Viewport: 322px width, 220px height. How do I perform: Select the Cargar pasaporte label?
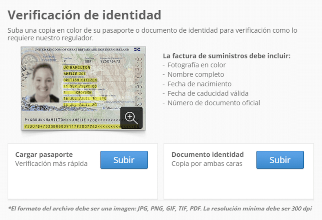click(44, 154)
